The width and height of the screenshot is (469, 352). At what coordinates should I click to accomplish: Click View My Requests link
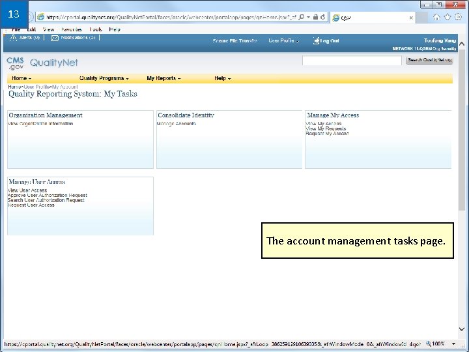(326, 128)
